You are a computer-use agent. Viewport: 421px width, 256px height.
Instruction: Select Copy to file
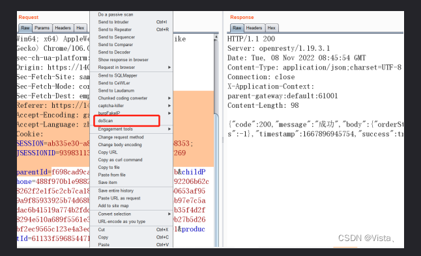pos(131,167)
